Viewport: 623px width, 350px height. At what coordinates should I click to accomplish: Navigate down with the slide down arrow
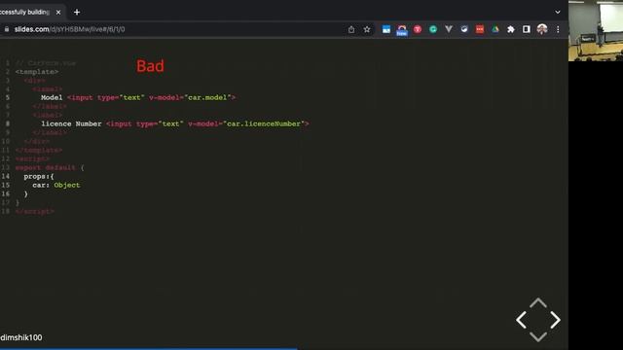click(538, 337)
